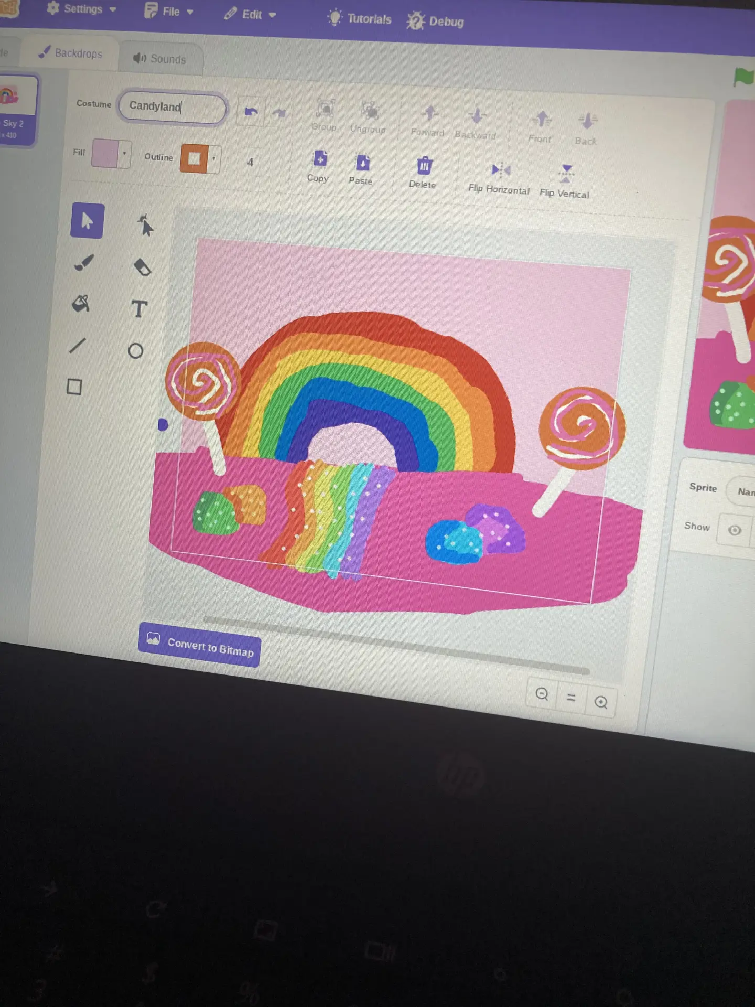This screenshot has height=1007, width=755.
Task: Click Convert to Bitmap button
Action: pyautogui.click(x=200, y=645)
